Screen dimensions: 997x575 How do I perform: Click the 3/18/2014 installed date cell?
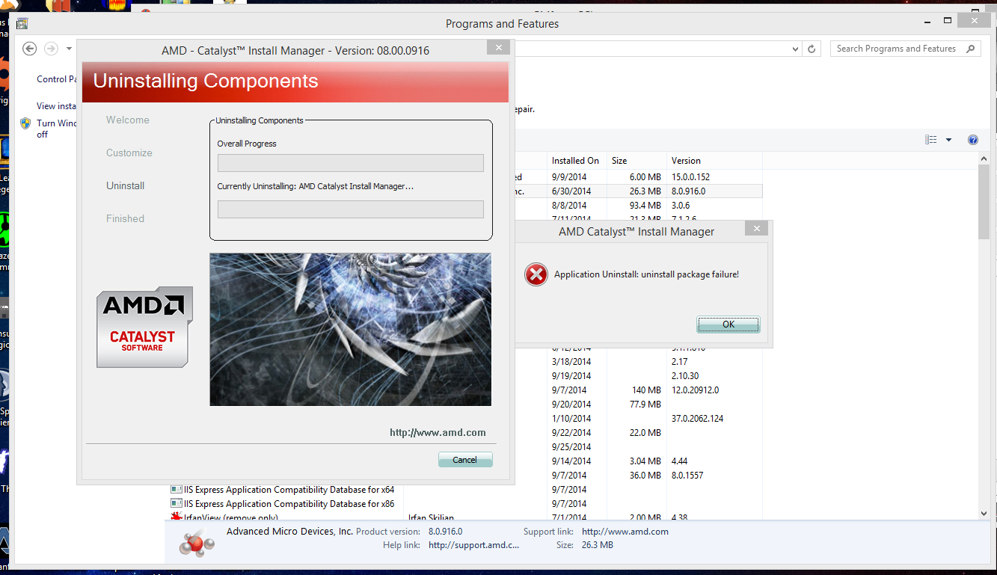[x=571, y=362]
